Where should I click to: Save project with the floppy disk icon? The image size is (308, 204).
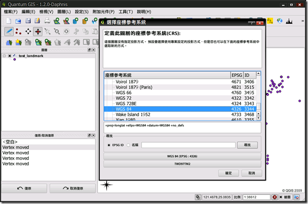(x=28, y=21)
